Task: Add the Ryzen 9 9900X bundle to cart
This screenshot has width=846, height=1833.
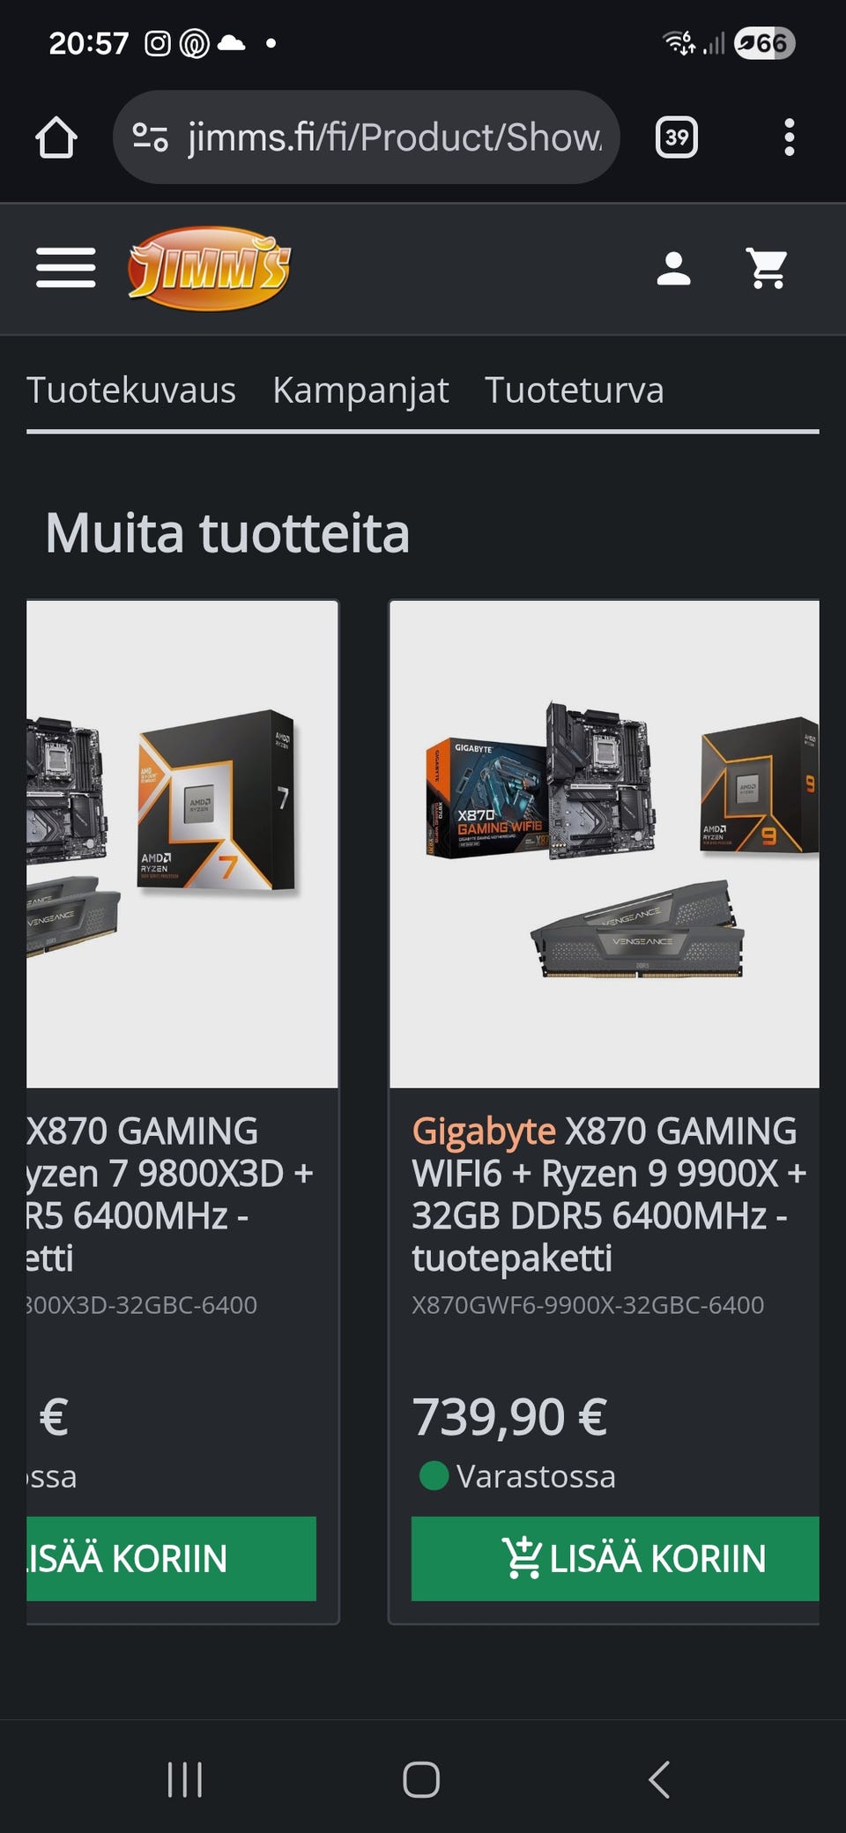Action: (615, 1558)
